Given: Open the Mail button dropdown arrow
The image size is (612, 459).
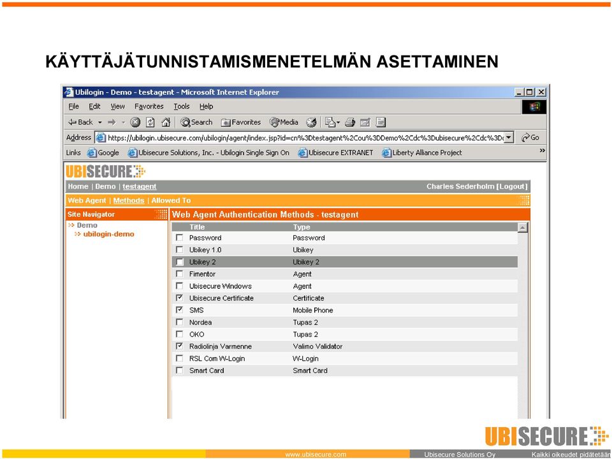Looking at the screenshot, I should click(338, 122).
